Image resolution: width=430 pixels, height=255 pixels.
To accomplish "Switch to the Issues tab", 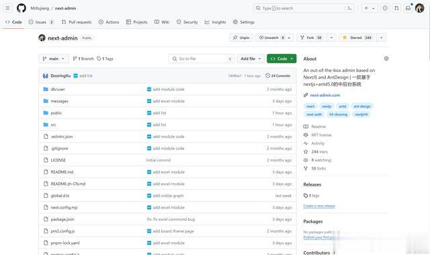I will click(41, 22).
